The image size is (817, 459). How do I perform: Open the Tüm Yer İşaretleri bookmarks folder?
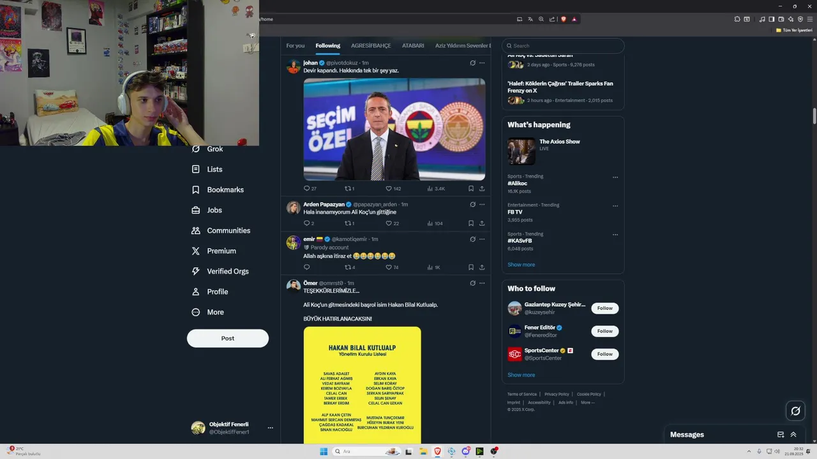[x=794, y=30]
